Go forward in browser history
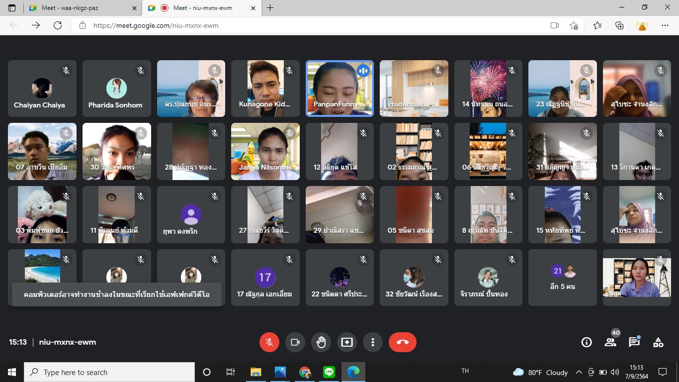 coord(36,25)
